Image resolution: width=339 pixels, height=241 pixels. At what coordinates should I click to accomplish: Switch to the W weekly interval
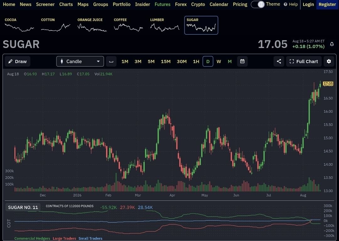coord(219,62)
